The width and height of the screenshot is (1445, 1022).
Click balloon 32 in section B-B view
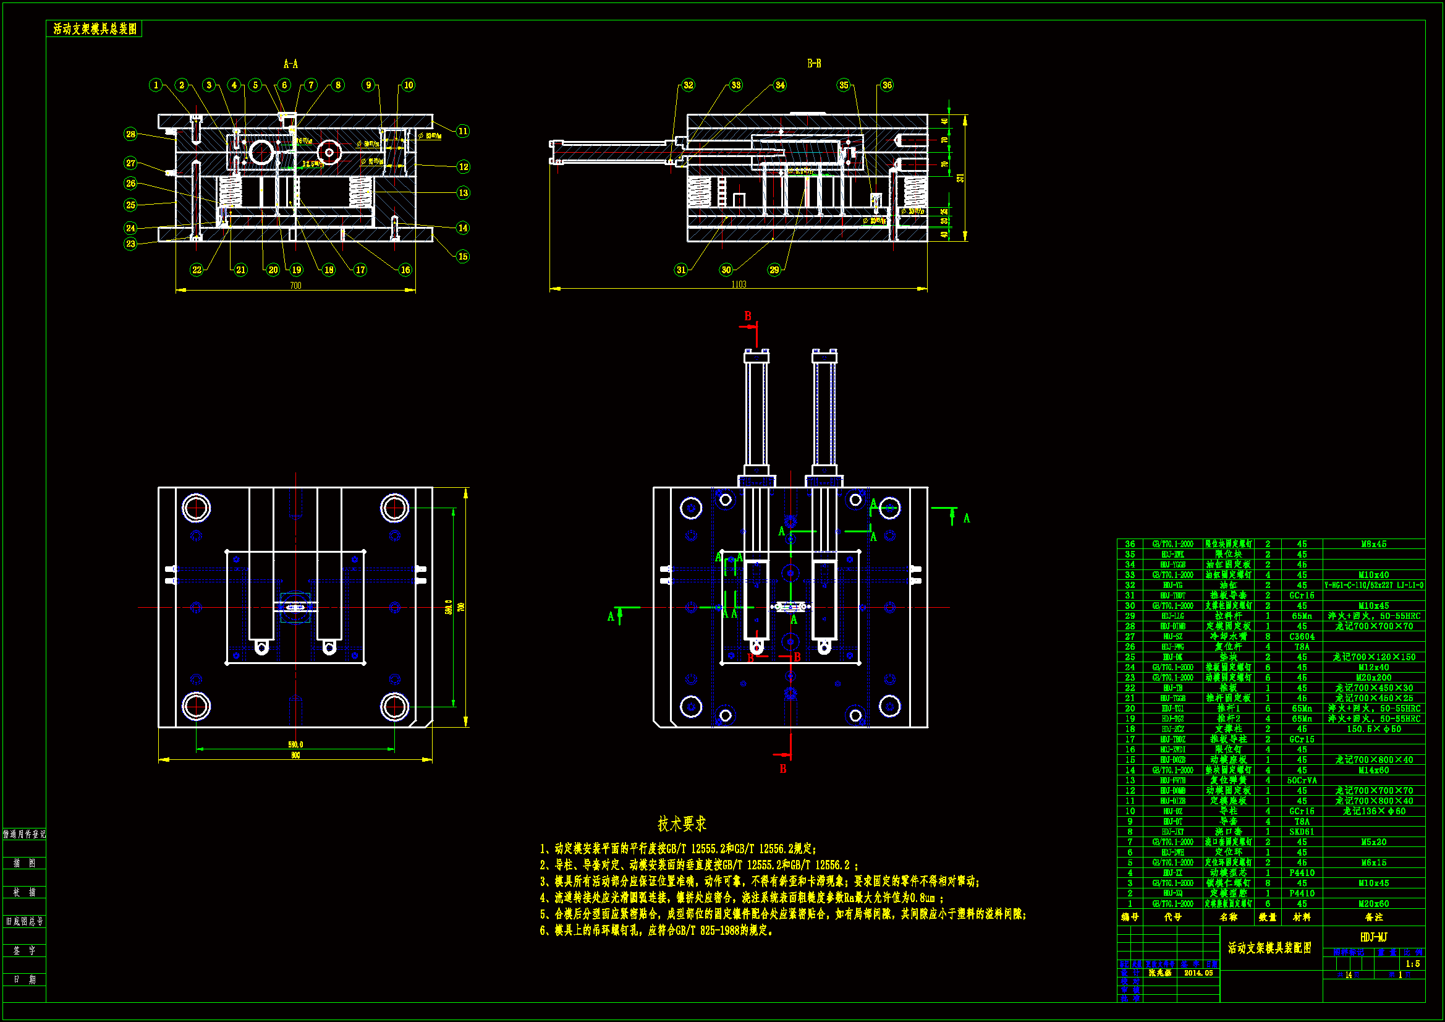point(688,85)
